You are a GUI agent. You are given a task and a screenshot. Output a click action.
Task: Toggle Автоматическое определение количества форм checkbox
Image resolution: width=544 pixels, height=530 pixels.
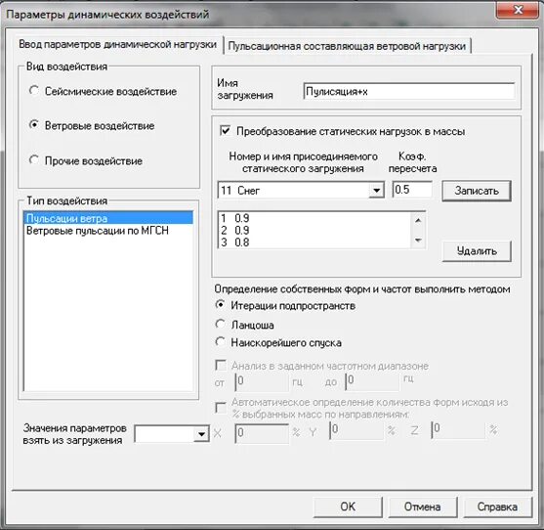pyautogui.click(x=221, y=407)
